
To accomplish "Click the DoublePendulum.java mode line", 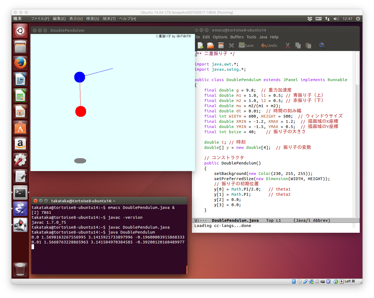I will point(235,220).
